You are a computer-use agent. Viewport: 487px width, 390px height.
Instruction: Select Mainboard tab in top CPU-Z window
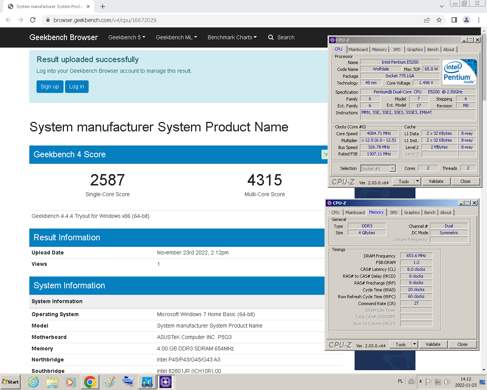click(358, 50)
